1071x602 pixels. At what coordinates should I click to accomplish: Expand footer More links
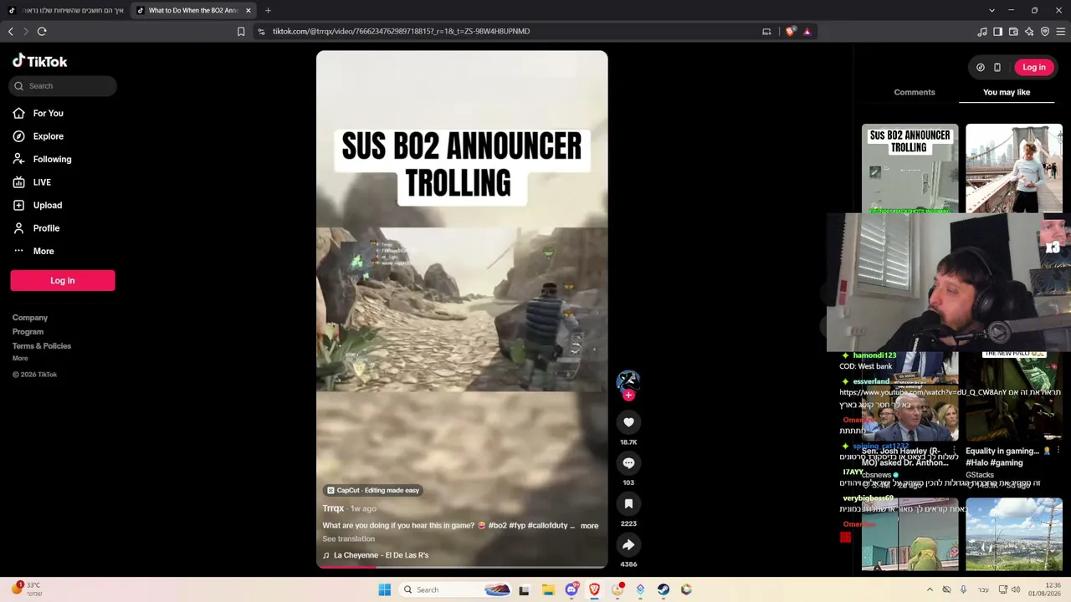pos(20,359)
